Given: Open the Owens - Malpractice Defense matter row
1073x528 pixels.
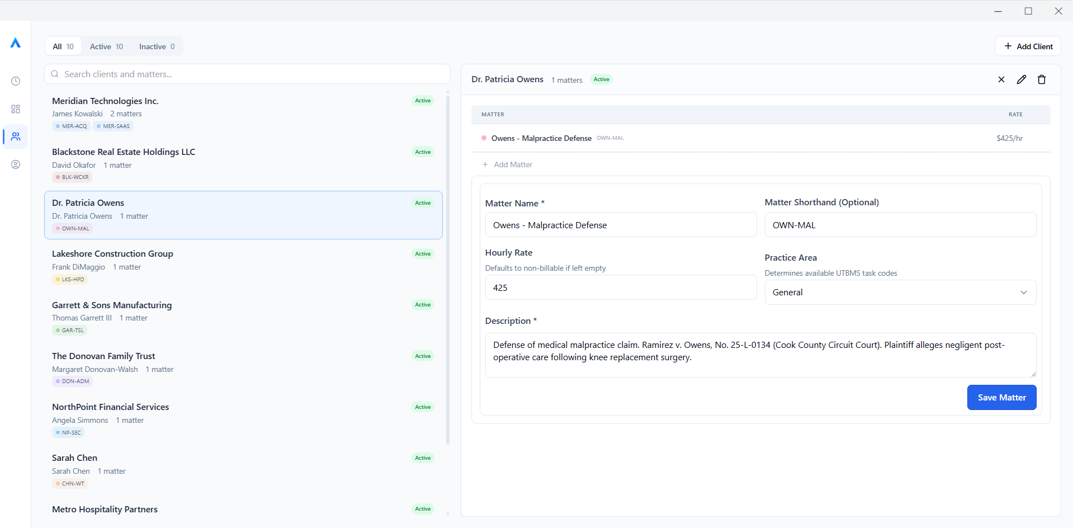Looking at the screenshot, I should 541,138.
